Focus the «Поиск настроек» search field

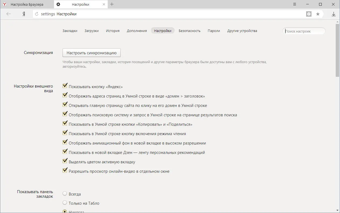[304, 31]
